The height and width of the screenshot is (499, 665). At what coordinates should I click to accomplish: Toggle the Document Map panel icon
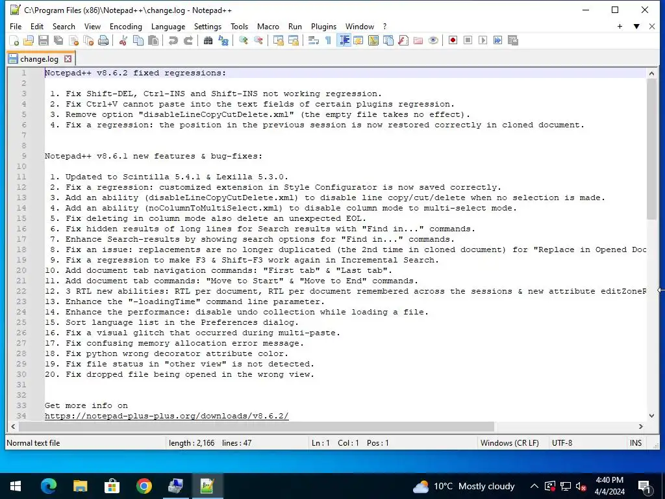pyautogui.click(x=373, y=40)
